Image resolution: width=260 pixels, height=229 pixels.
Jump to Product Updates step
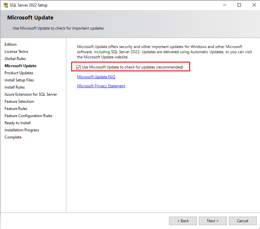point(19,73)
